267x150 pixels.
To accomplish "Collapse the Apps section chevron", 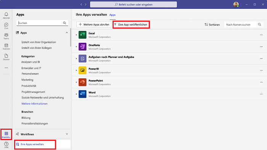I will tap(67, 33).
